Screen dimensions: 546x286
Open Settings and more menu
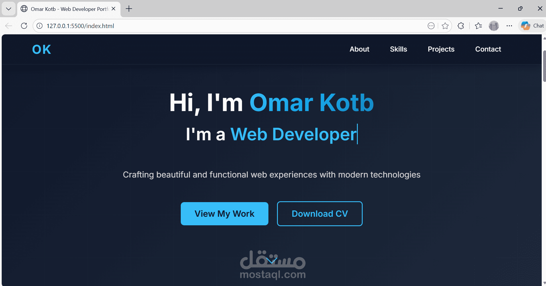point(509,26)
